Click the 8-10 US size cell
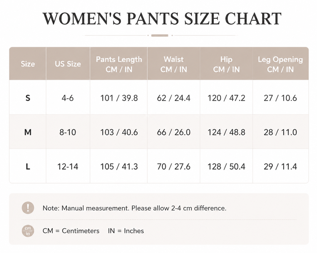The image size is (317, 253). (68, 132)
